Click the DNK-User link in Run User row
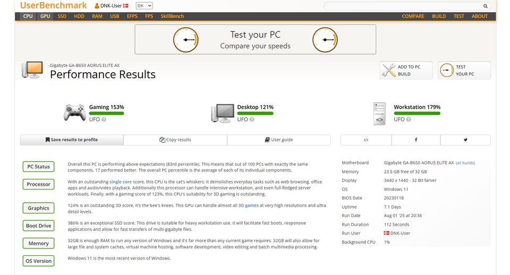This screenshot has height=275, width=510. click(400, 233)
